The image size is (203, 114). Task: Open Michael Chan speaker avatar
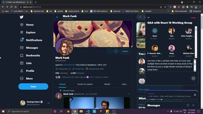[188, 48]
